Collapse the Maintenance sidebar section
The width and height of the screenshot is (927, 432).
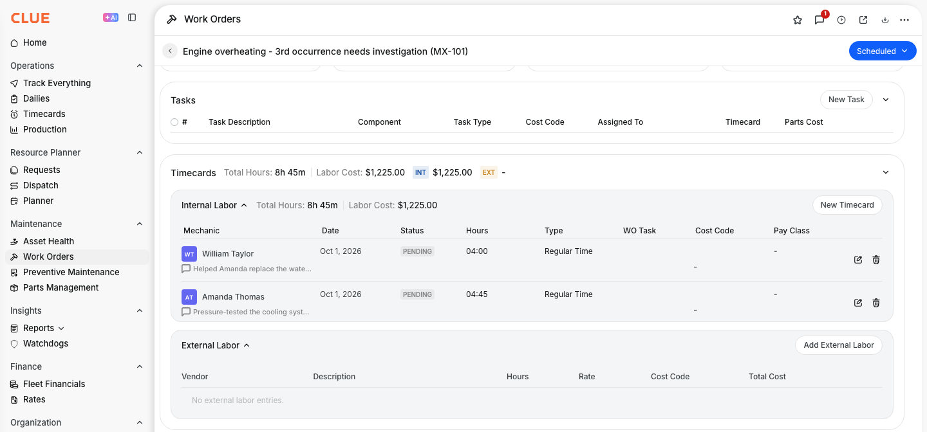(x=140, y=224)
